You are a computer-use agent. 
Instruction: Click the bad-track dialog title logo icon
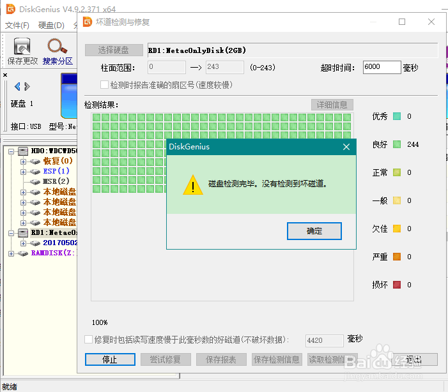[x=88, y=22]
